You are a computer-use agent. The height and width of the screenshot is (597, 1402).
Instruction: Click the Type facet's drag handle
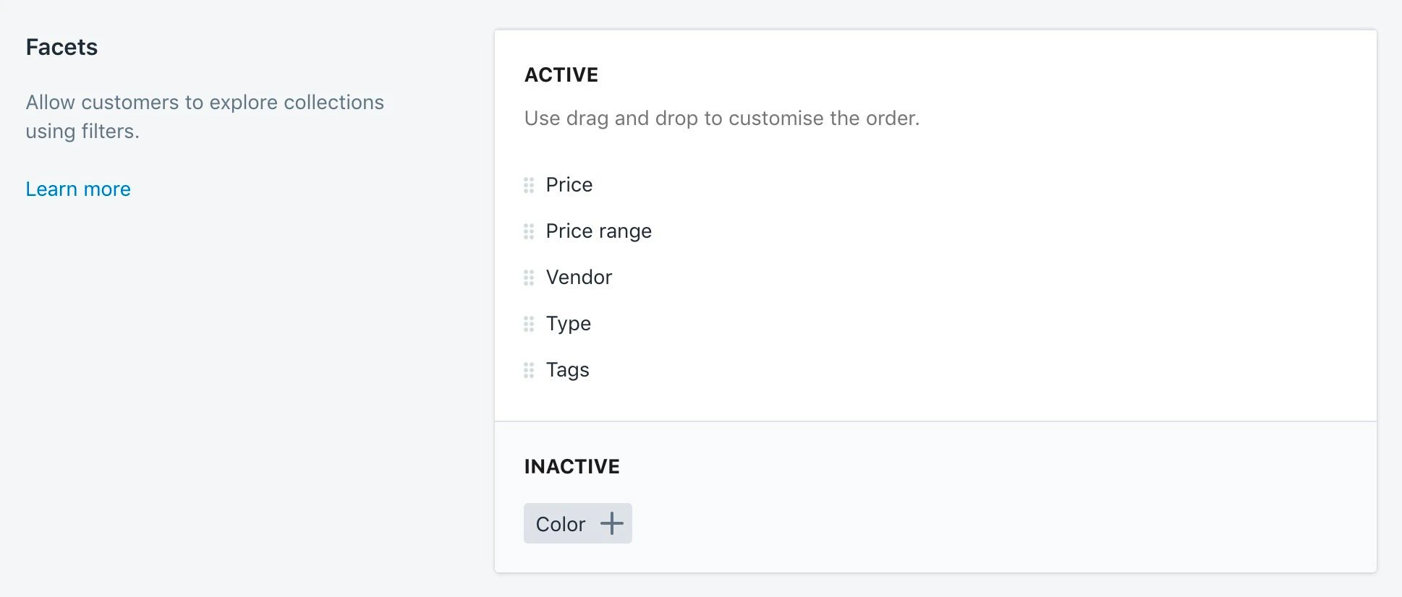point(527,324)
